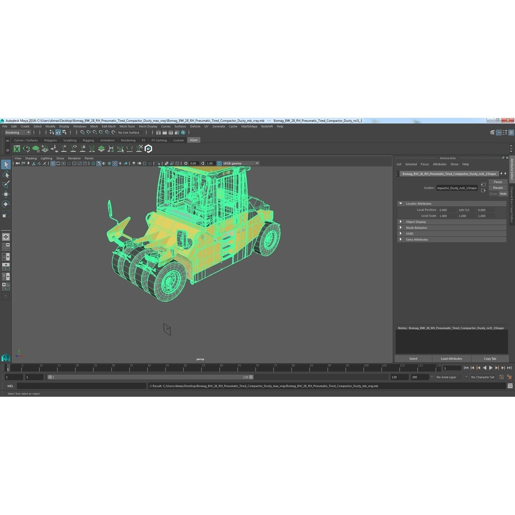Open animation preferences running-man icon
The height and width of the screenshot is (515, 515).
(509, 377)
